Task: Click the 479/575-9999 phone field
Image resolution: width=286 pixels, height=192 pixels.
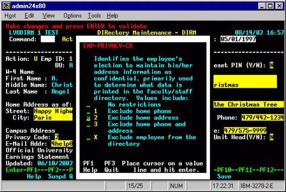Action: click(x=245, y=131)
